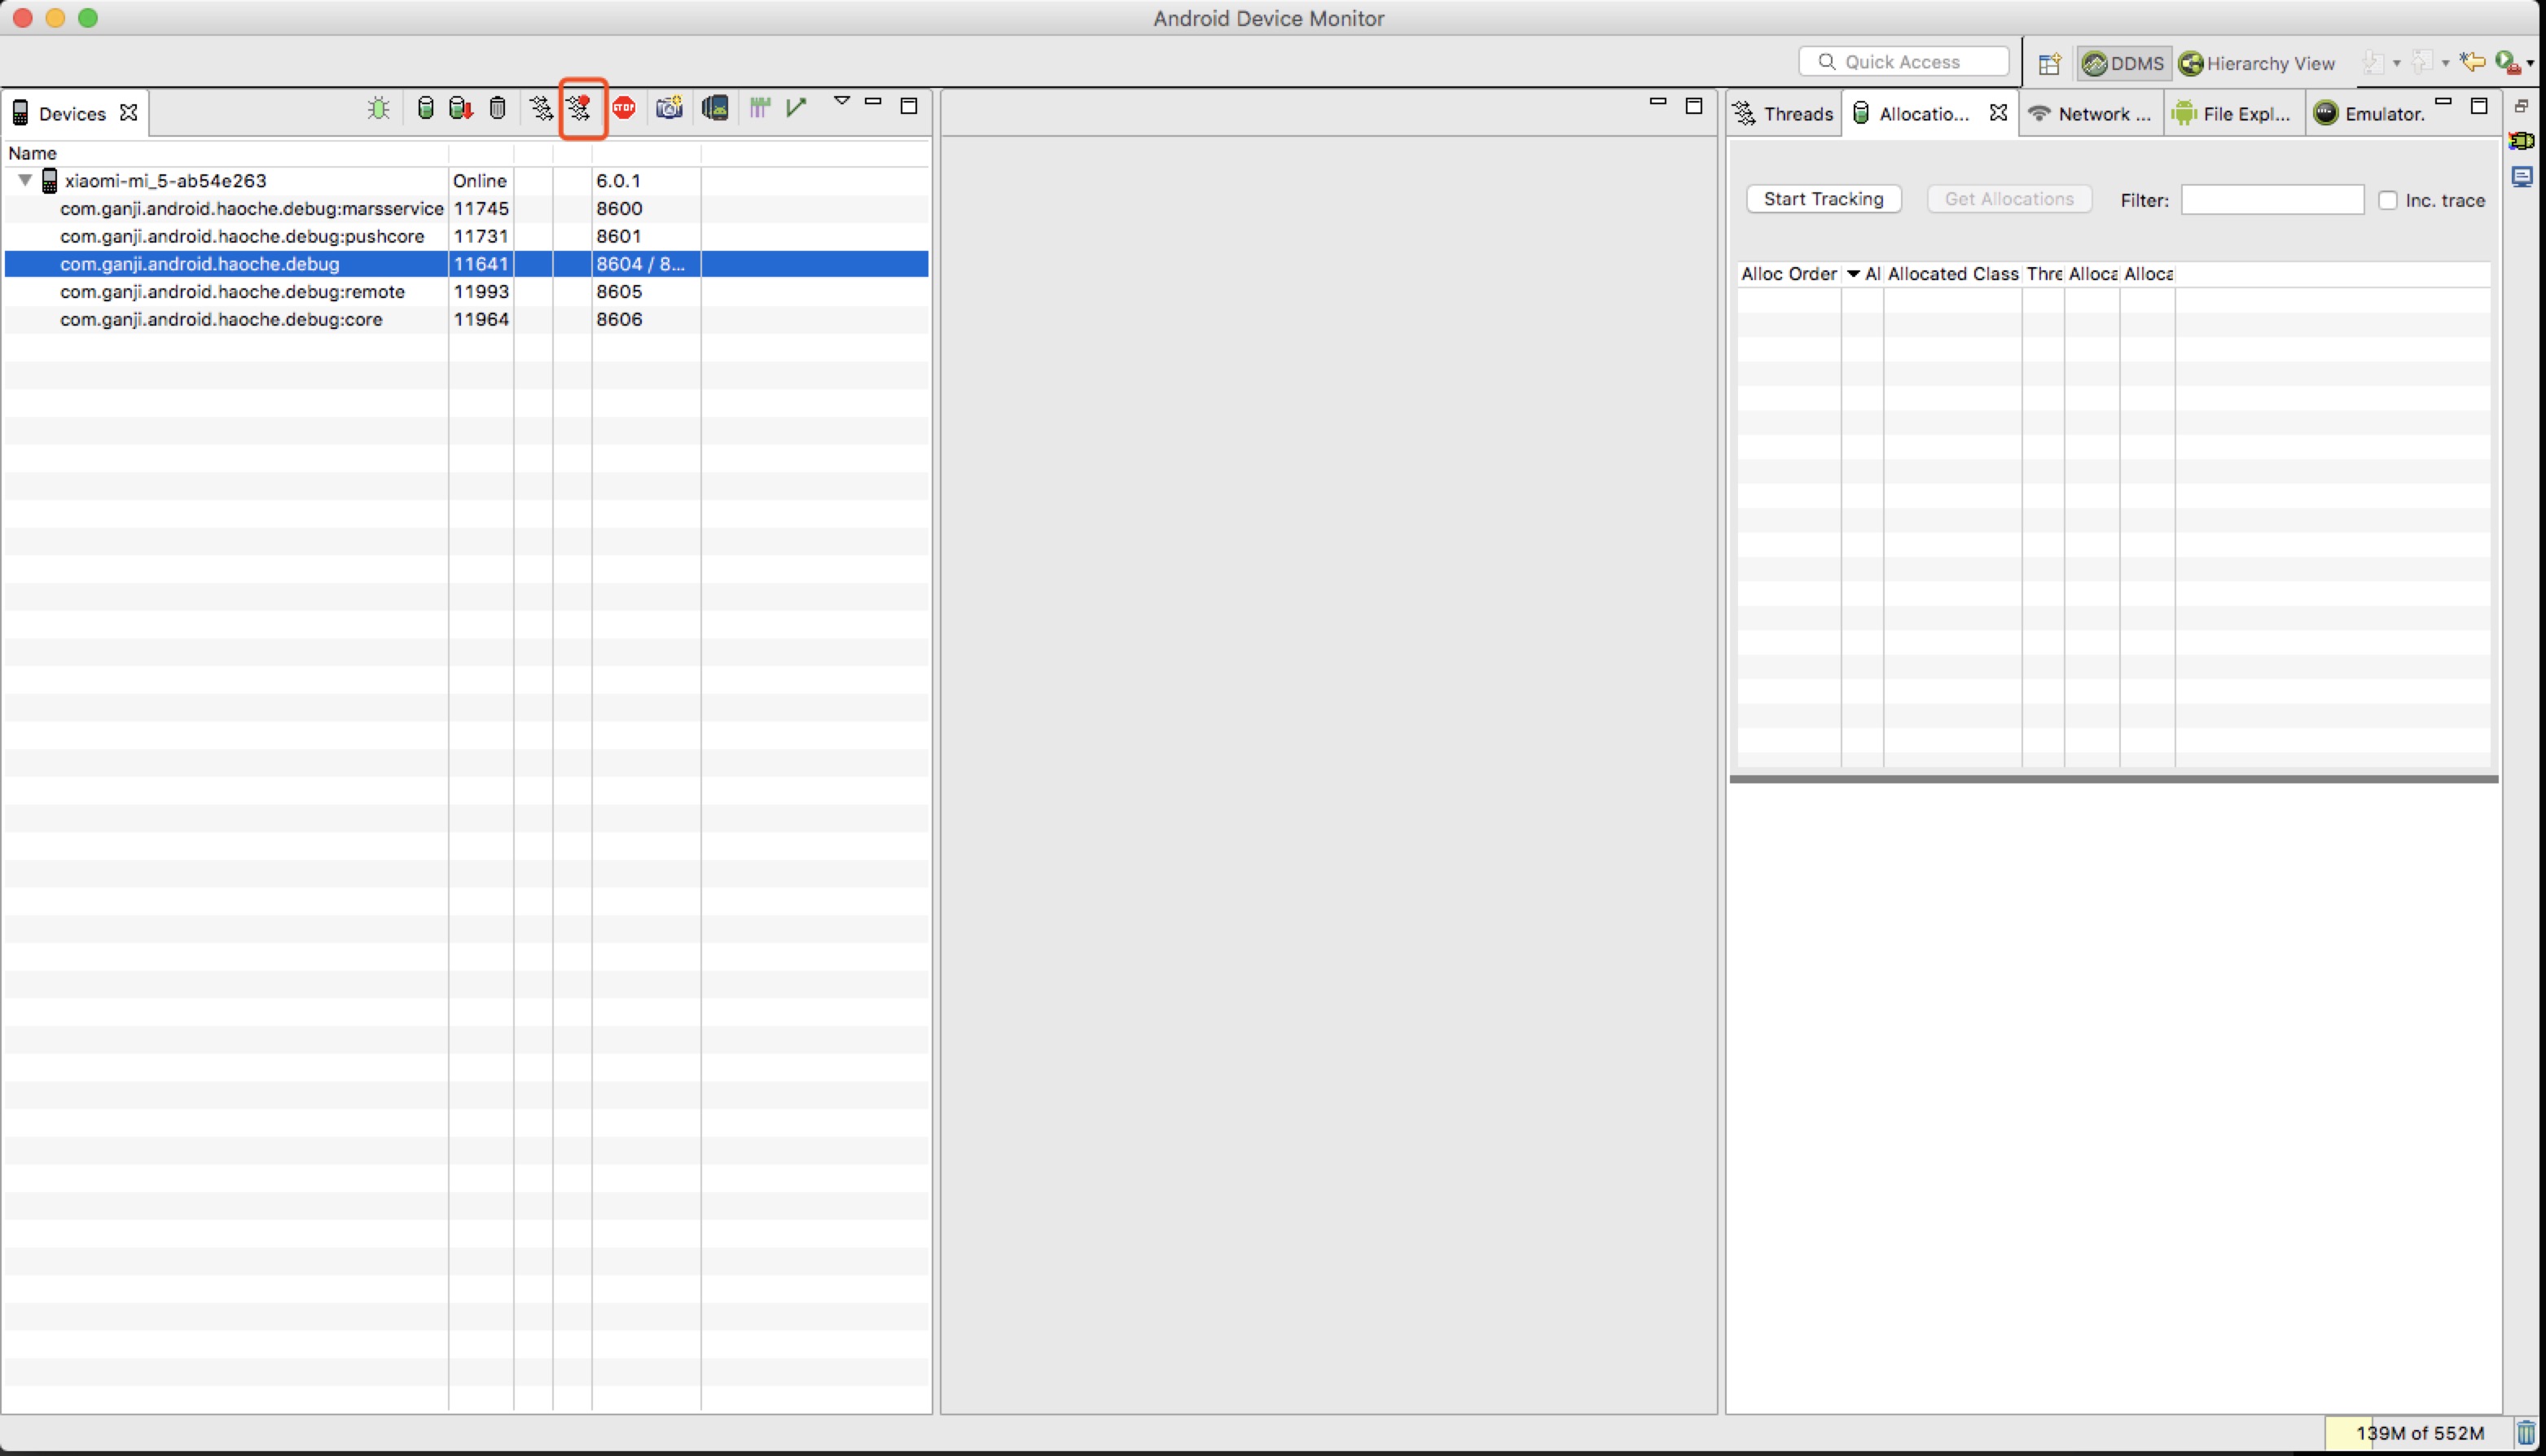Image resolution: width=2546 pixels, height=1456 pixels.
Task: Click Dump View Hierarchy for UI Automator icon
Action: (715, 108)
